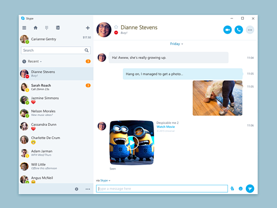Open the settings gear in sidebar

coord(77,189)
